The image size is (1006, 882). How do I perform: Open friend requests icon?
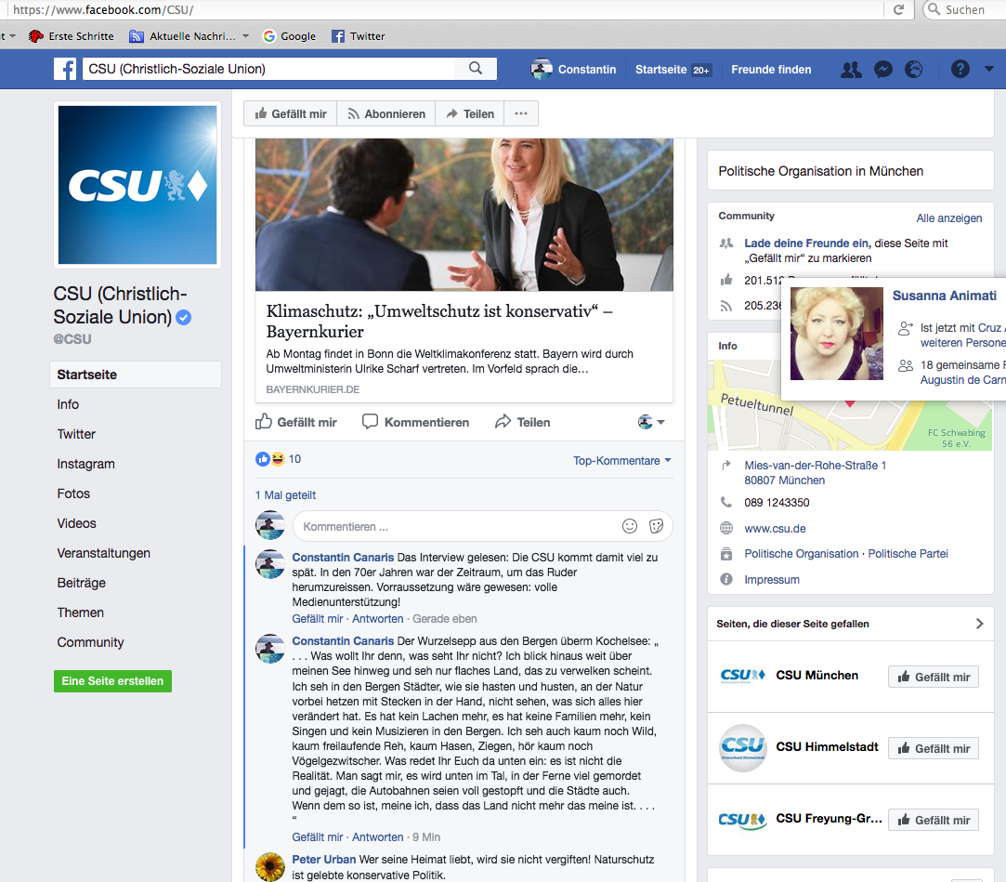851,70
